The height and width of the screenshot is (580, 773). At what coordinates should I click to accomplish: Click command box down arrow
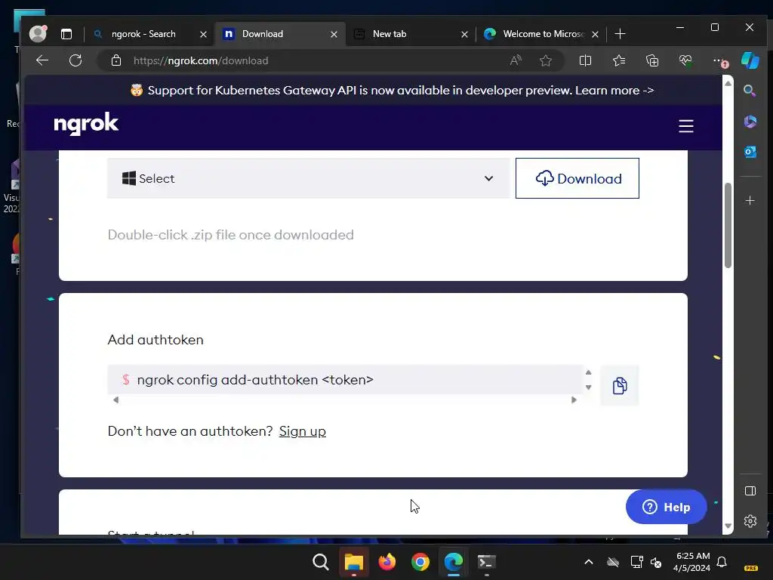pyautogui.click(x=588, y=387)
